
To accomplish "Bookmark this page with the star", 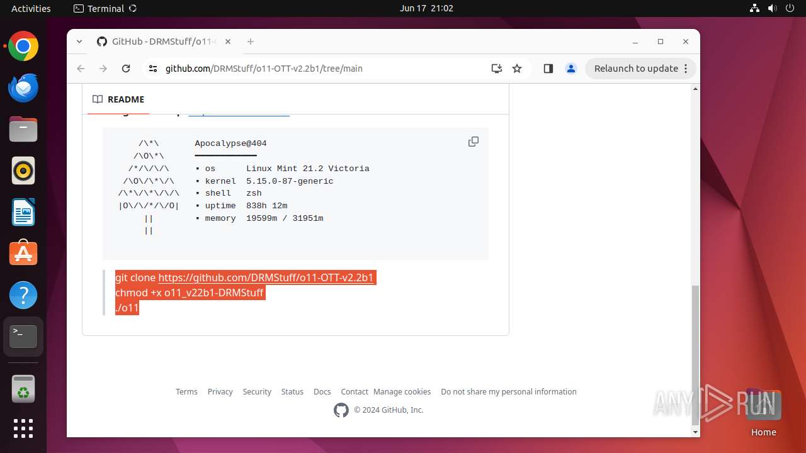I will click(x=517, y=69).
